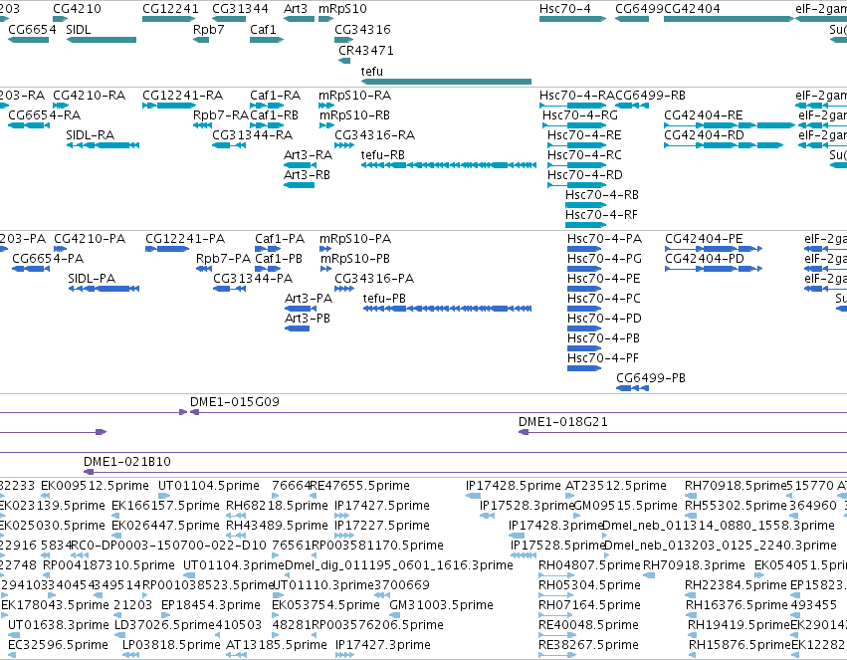847x660 pixels.
Task: Select the CG12241-RA transcript
Action: coord(168,106)
